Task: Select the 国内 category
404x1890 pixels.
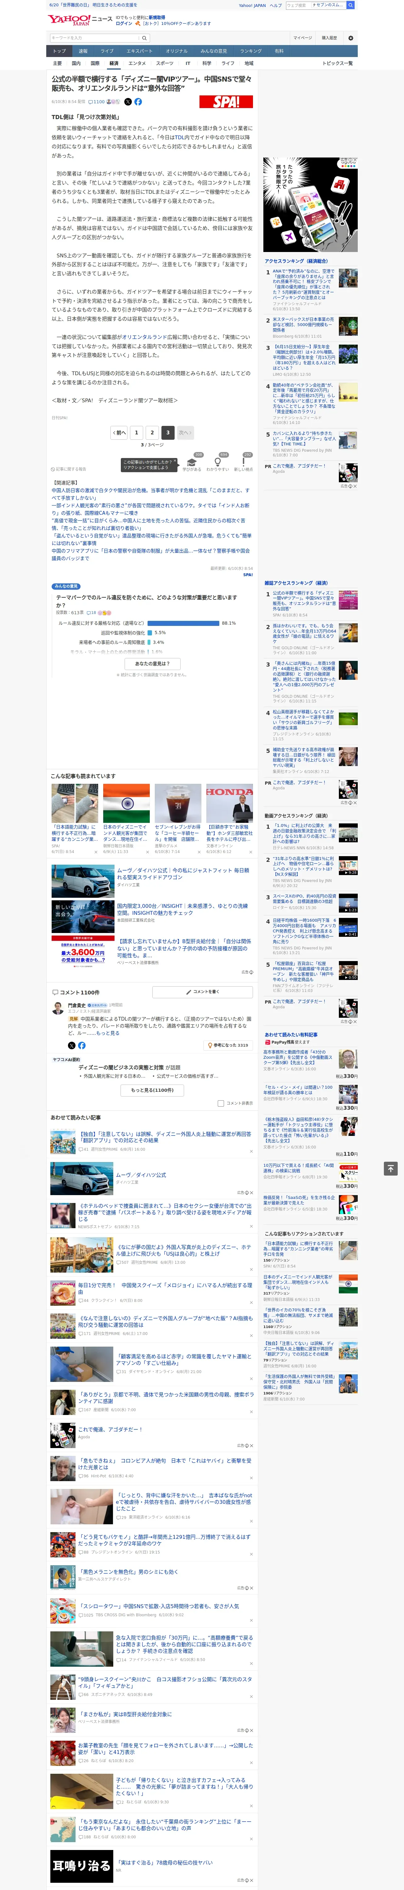Action: click(76, 63)
